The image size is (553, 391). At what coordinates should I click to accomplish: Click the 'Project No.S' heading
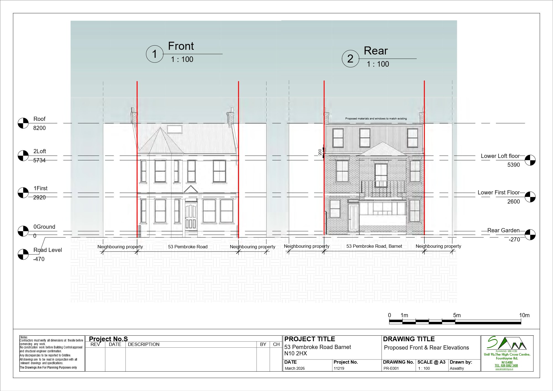pyautogui.click(x=108, y=339)
